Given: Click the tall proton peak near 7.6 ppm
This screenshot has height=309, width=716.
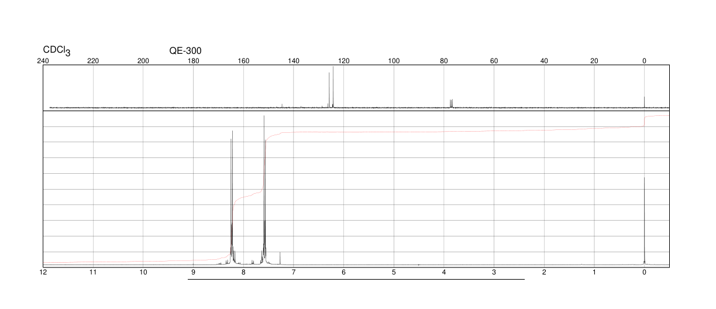Looking at the screenshot, I should tap(264, 190).
